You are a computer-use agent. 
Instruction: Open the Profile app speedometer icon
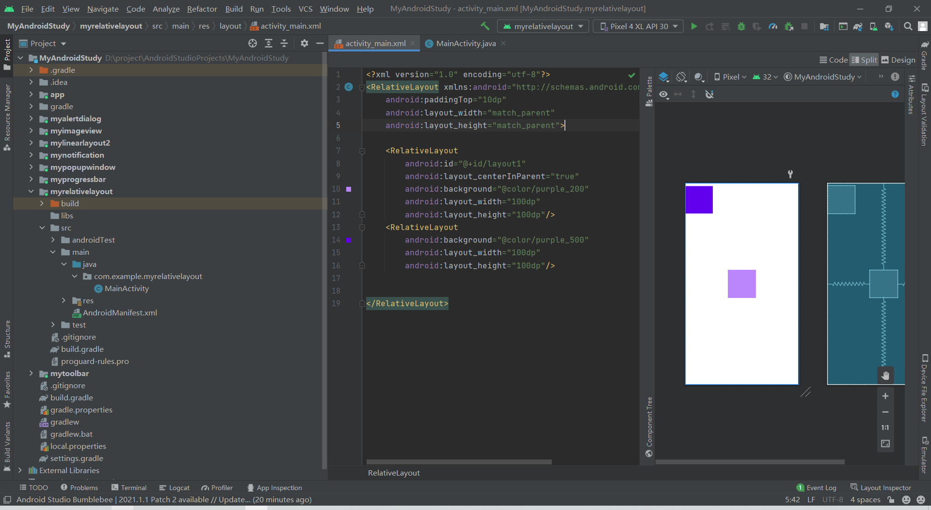[x=773, y=26]
